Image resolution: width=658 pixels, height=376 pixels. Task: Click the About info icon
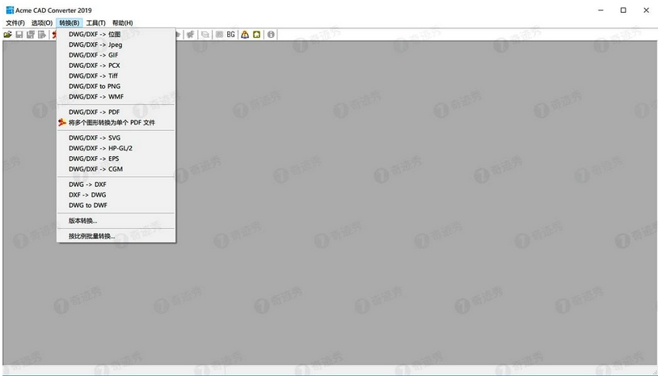click(271, 35)
